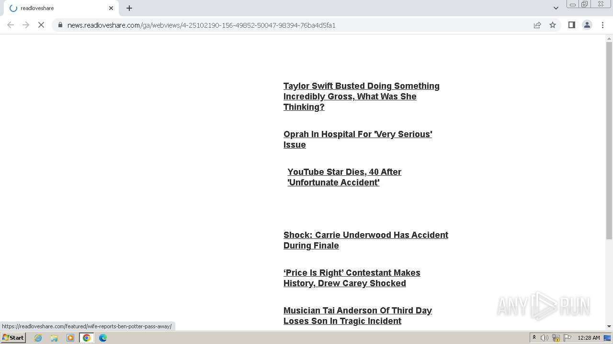
Task: Click scrollbar down arrow
Action: (609, 326)
